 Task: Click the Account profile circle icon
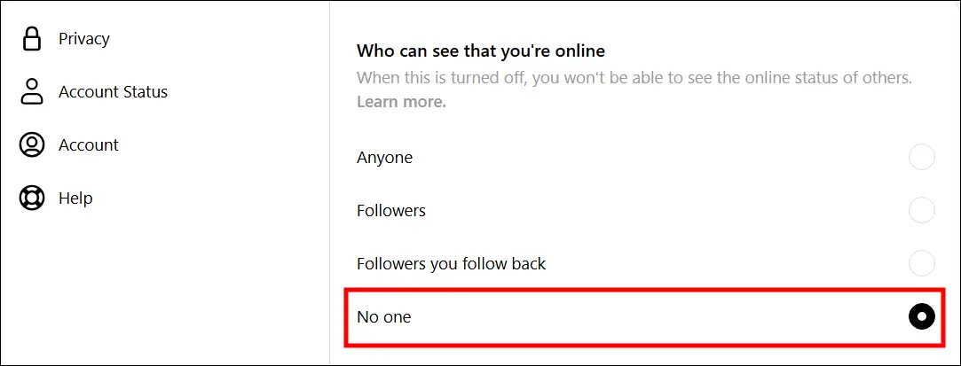point(32,145)
